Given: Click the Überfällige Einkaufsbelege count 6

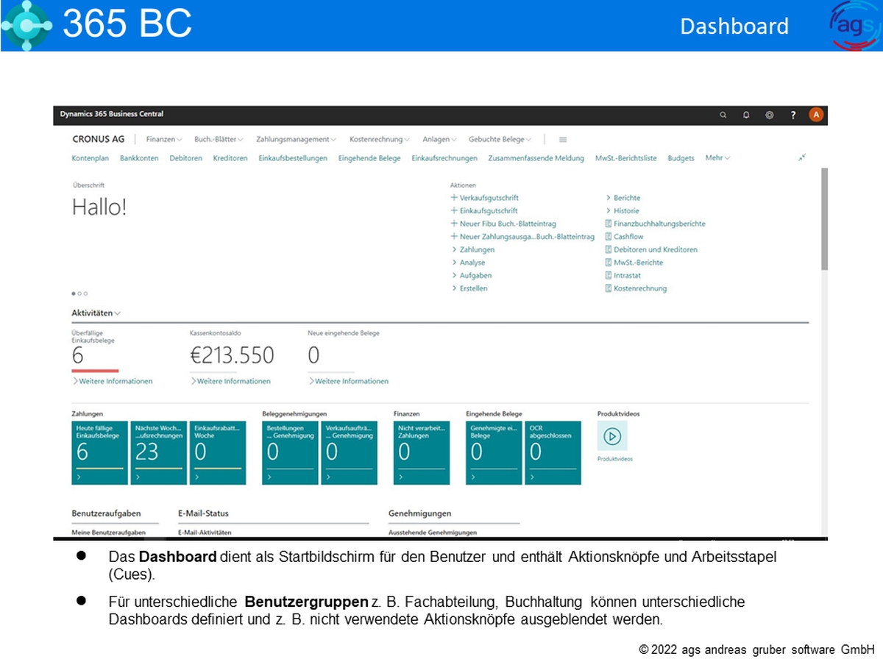Looking at the screenshot, I should pyautogui.click(x=78, y=356).
